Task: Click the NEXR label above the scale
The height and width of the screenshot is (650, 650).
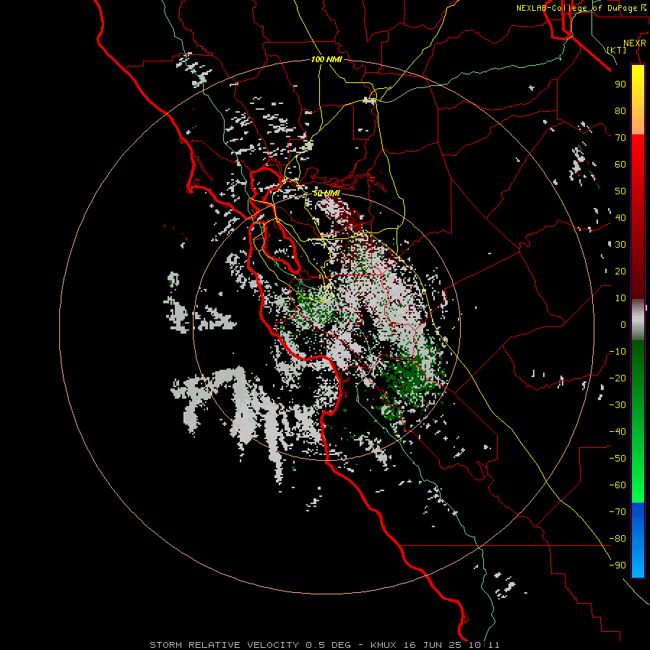Action: [x=634, y=43]
